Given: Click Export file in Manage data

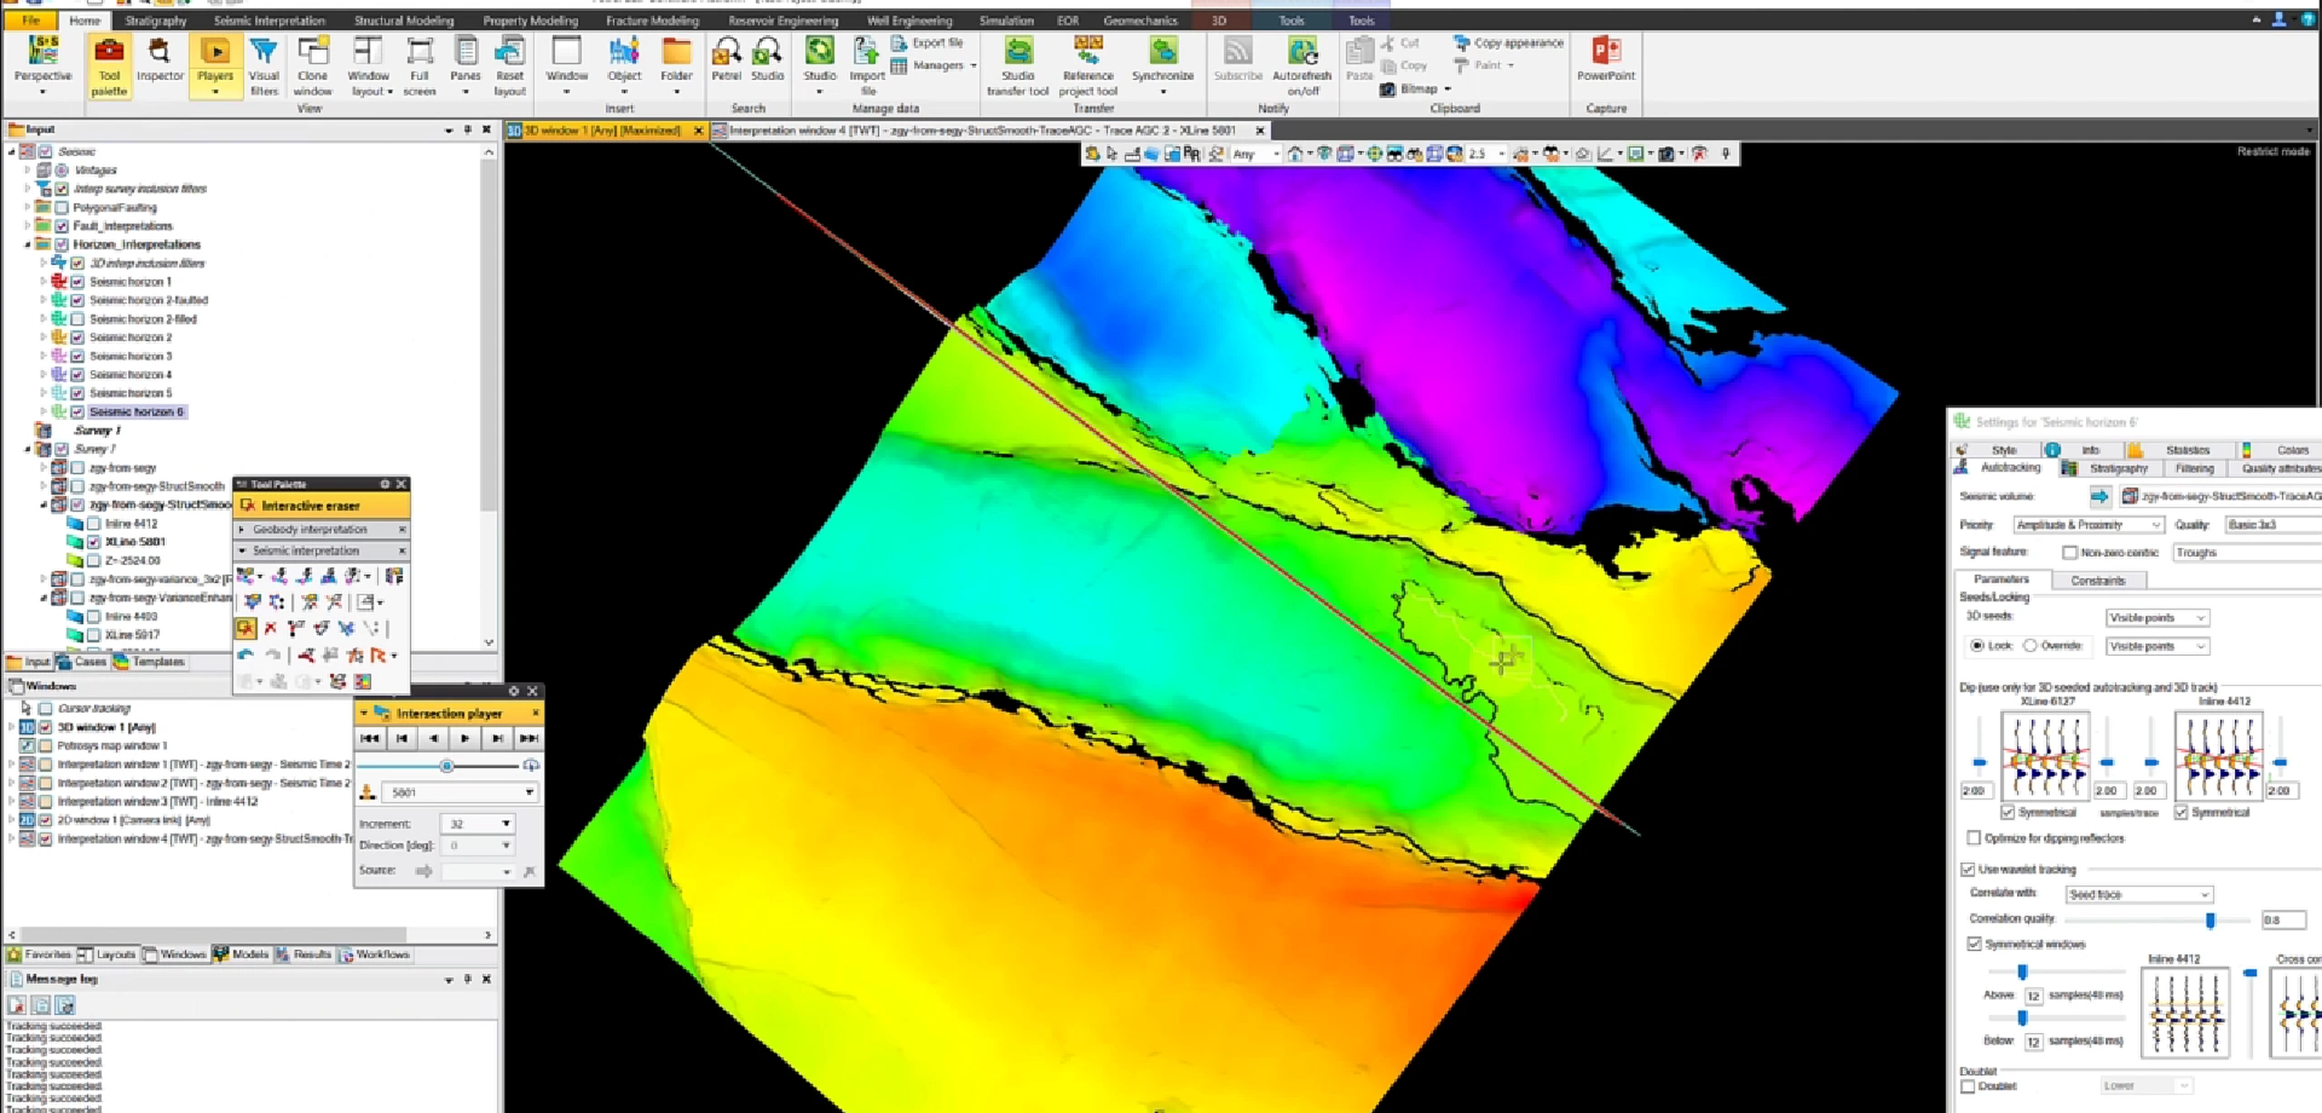Looking at the screenshot, I should tap(927, 43).
